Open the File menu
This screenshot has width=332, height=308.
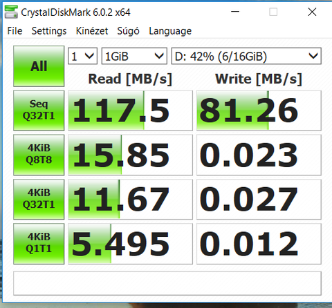click(x=15, y=31)
